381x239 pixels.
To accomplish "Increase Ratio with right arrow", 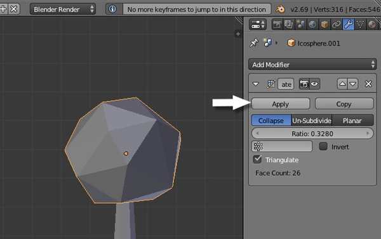I will coord(368,133).
